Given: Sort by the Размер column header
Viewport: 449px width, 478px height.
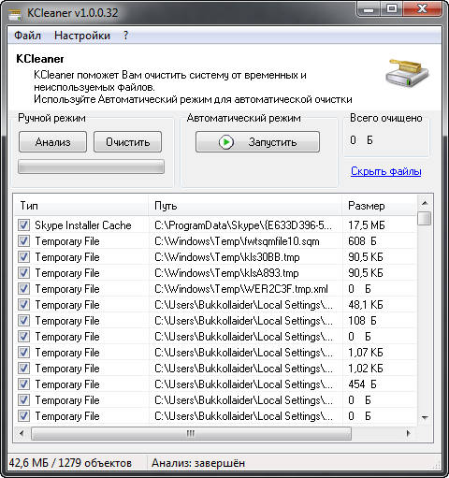Looking at the screenshot, I should click(379, 206).
